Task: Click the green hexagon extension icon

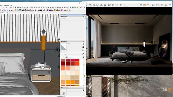Action: tap(25, 10)
